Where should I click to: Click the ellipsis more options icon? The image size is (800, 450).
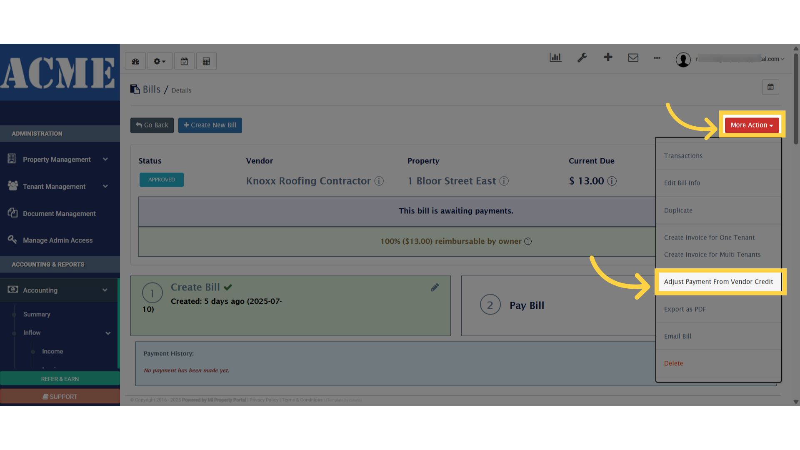coord(657,59)
